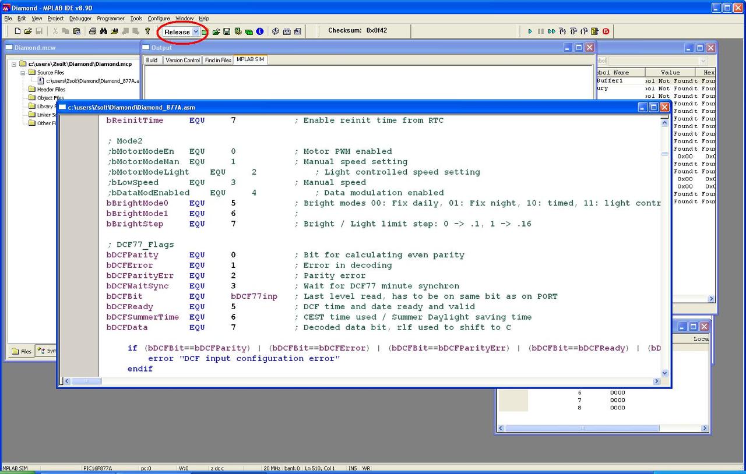Open a file using the Open File toolbar icon
The height and width of the screenshot is (474, 746).
point(28,31)
